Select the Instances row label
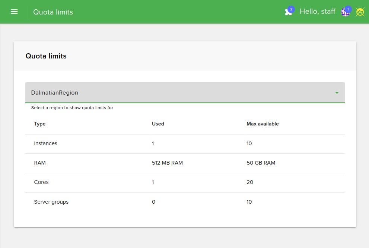Image resolution: width=369 pixels, height=248 pixels. 45,143
